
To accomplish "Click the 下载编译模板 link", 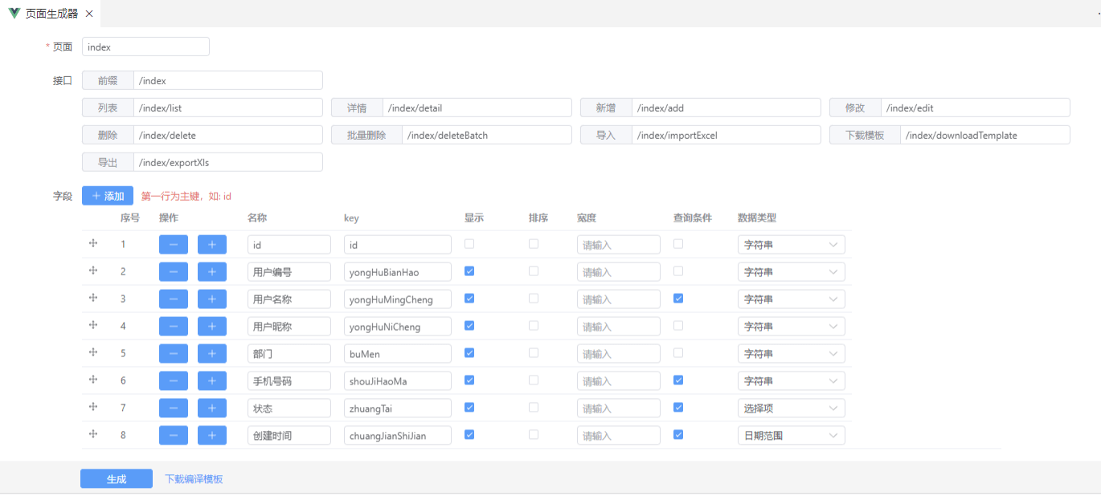I will [x=194, y=479].
